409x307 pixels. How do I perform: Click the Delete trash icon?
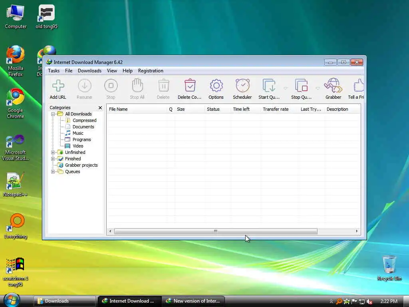[x=163, y=86]
